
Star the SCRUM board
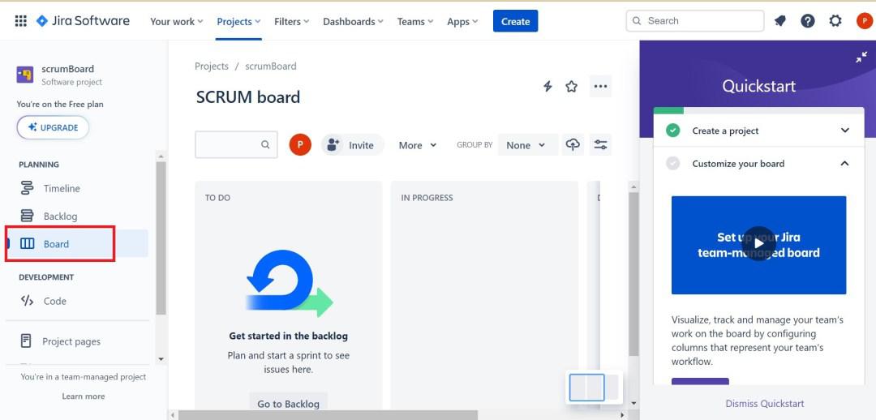coord(571,87)
